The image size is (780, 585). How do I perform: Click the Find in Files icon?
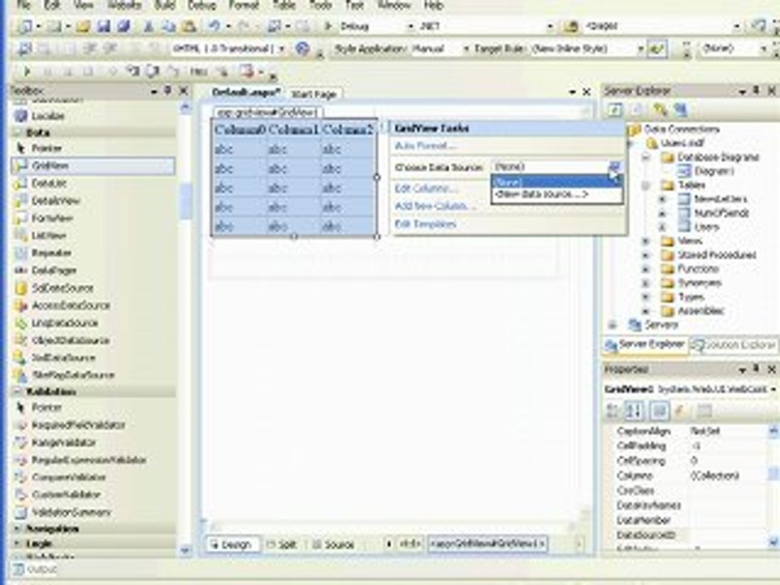(572, 26)
